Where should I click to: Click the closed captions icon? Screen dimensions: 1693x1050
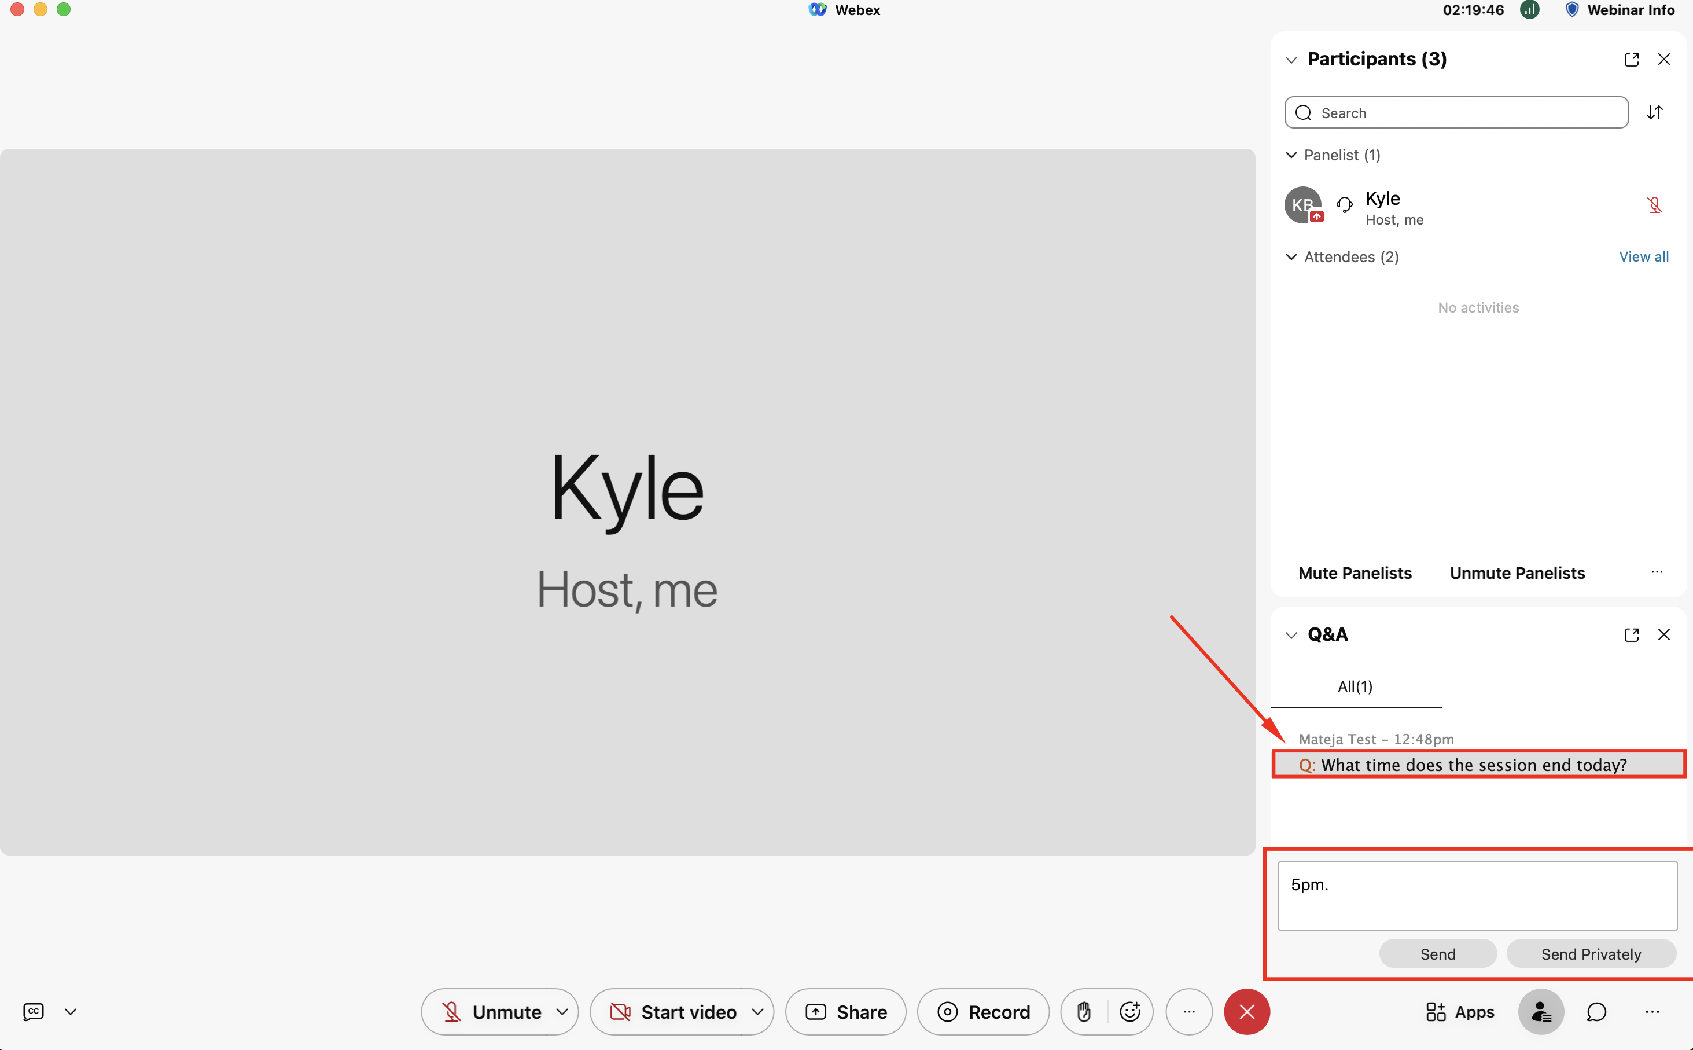pyautogui.click(x=34, y=1012)
